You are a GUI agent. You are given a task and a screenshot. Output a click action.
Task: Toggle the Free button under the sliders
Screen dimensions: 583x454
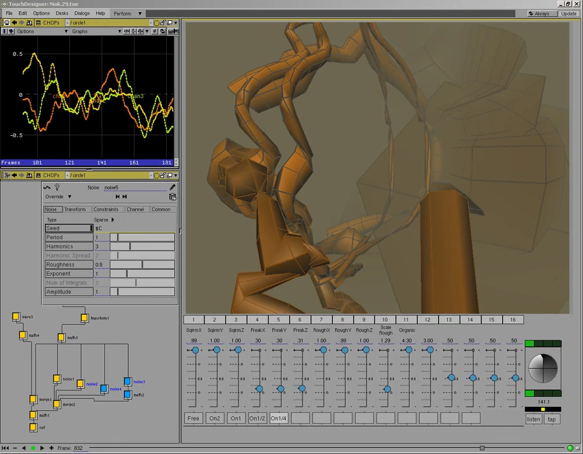pos(194,418)
